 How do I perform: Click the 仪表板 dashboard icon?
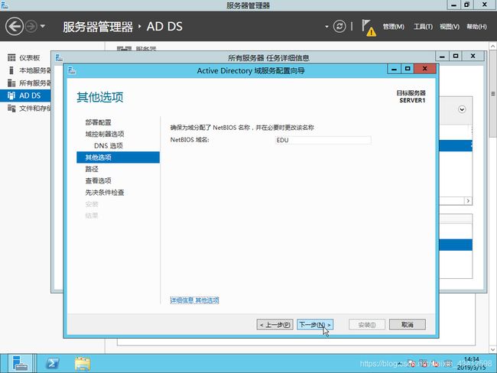coord(11,57)
